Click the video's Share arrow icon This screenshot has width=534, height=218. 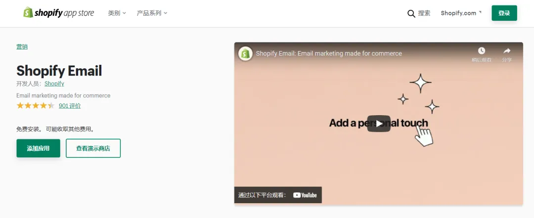click(507, 51)
